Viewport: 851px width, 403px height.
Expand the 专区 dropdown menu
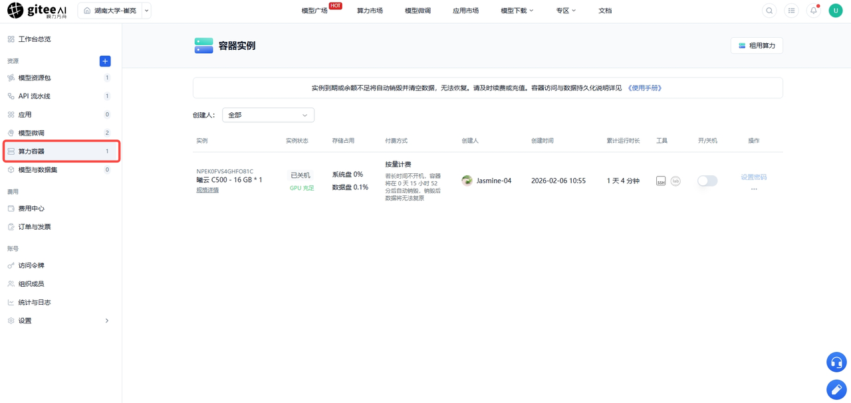click(566, 11)
